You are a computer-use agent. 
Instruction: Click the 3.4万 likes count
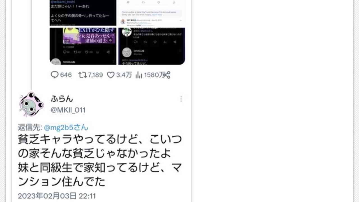tap(124, 75)
